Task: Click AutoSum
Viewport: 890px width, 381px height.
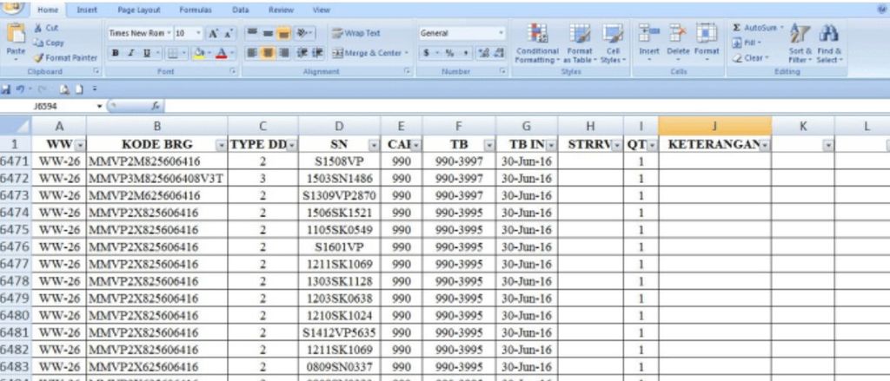Action: [x=758, y=28]
